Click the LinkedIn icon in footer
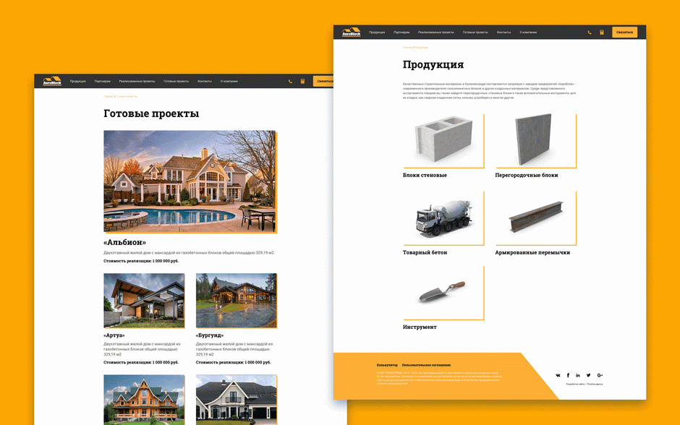This screenshot has height=425, width=680. tap(578, 375)
